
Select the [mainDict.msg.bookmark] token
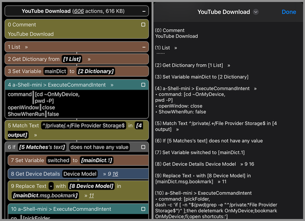pos(45,196)
